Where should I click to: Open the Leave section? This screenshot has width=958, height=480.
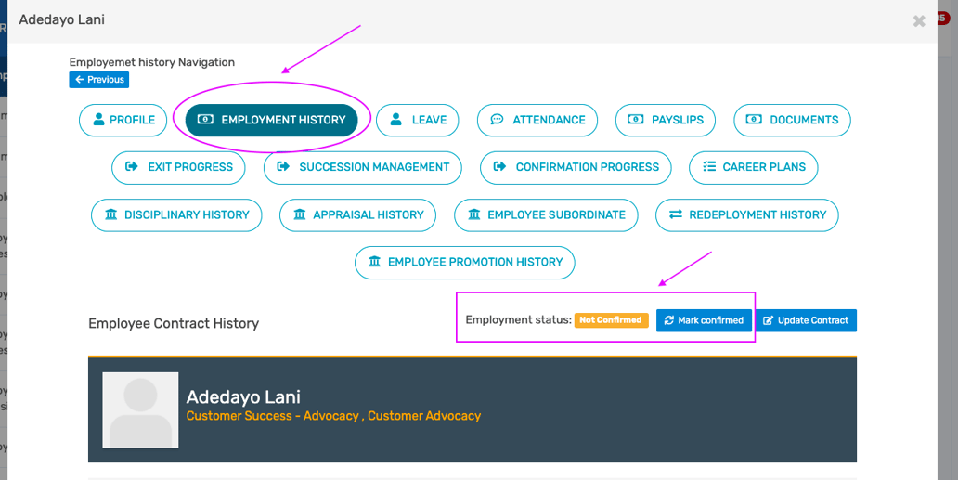click(x=418, y=120)
